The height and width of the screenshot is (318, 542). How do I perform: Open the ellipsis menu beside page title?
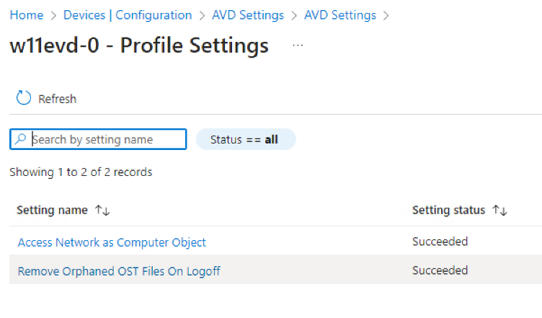coord(298,45)
